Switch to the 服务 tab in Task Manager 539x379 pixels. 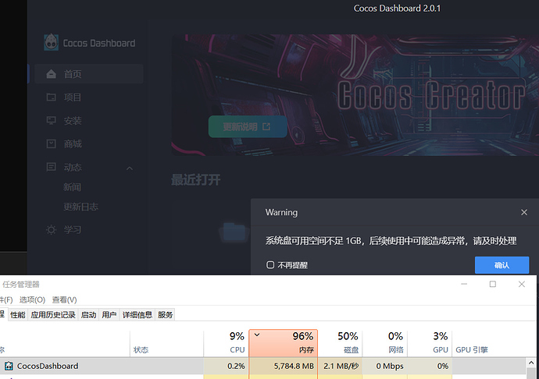pos(165,315)
